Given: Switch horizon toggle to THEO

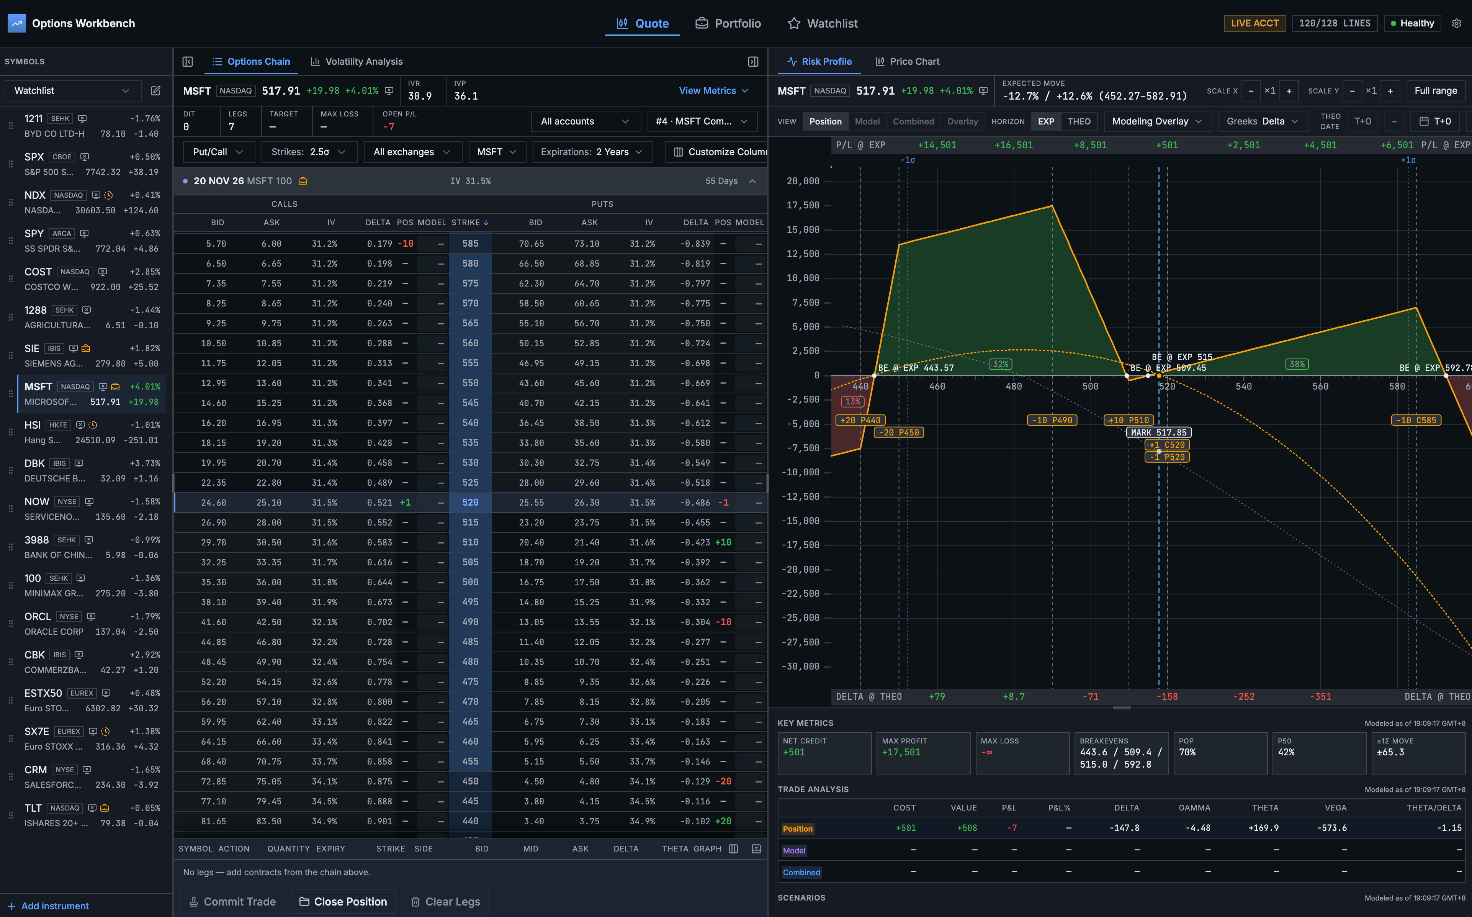Looking at the screenshot, I should 1079,121.
